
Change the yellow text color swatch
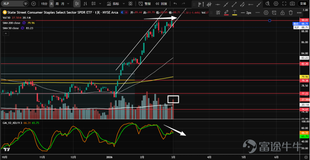235,13
